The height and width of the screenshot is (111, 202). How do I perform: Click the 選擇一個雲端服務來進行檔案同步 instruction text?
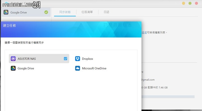24,43
